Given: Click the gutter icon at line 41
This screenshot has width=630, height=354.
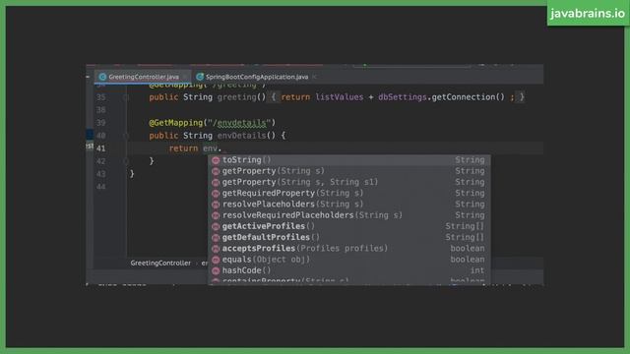Looking at the screenshot, I should click(90, 146).
